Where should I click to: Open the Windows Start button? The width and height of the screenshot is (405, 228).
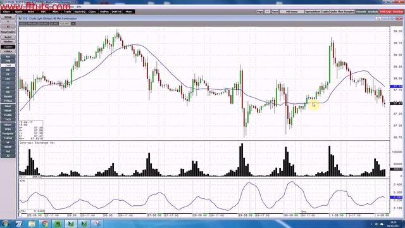[6, 224]
